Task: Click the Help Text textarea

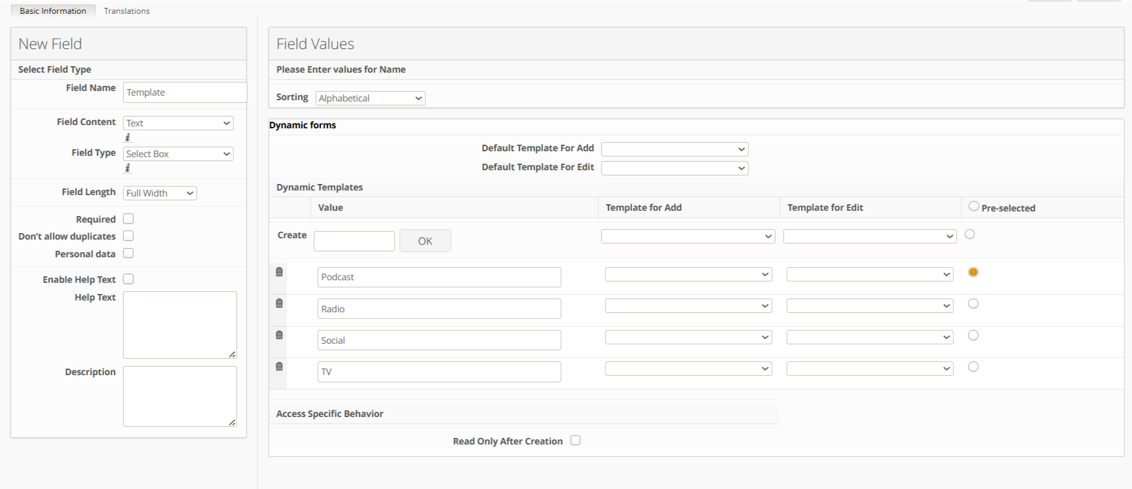Action: point(180,325)
